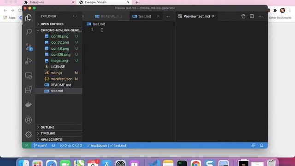Open the LICENSE file
The image size is (295, 166).
point(59,67)
